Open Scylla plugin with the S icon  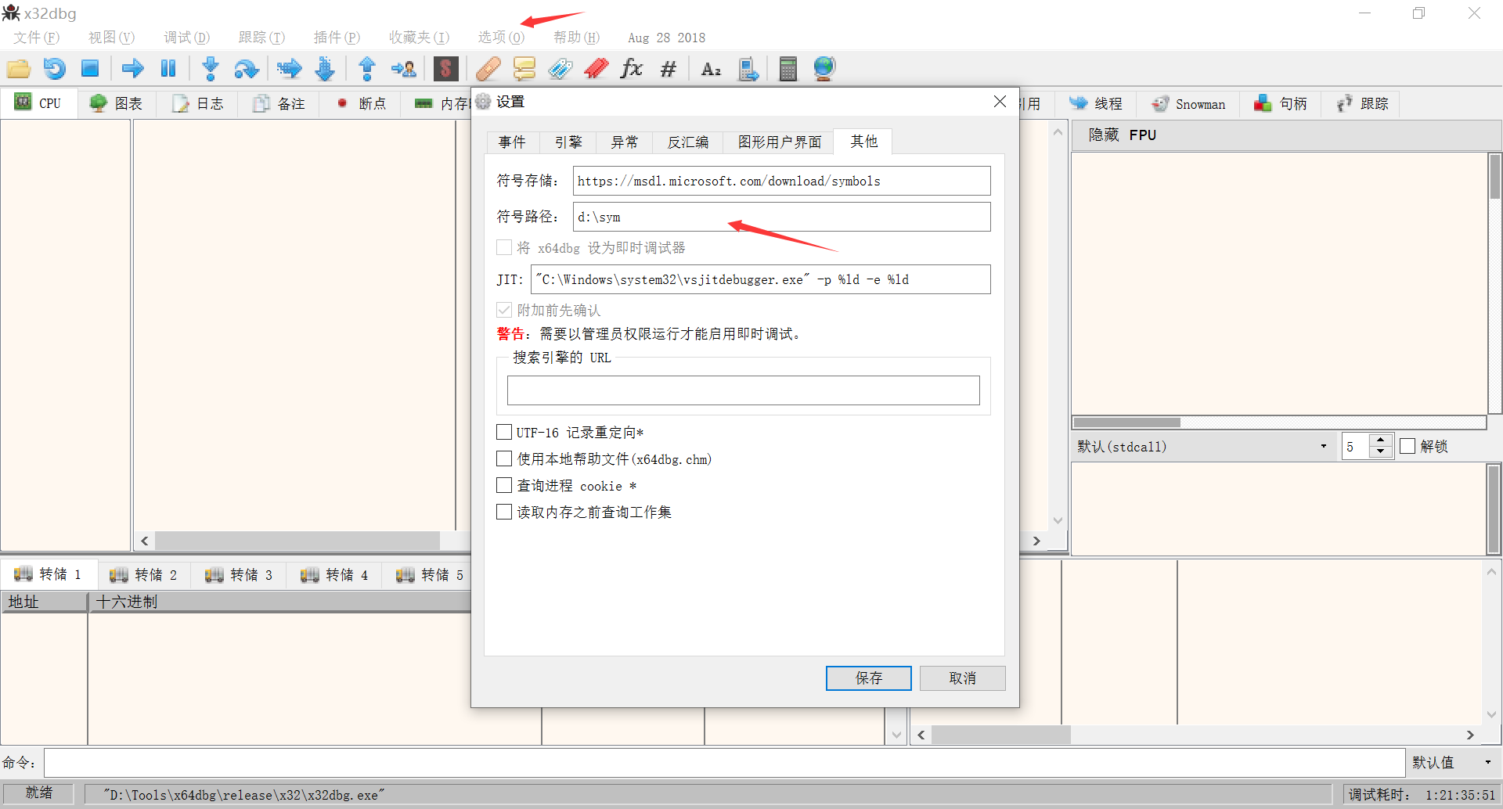[445, 69]
